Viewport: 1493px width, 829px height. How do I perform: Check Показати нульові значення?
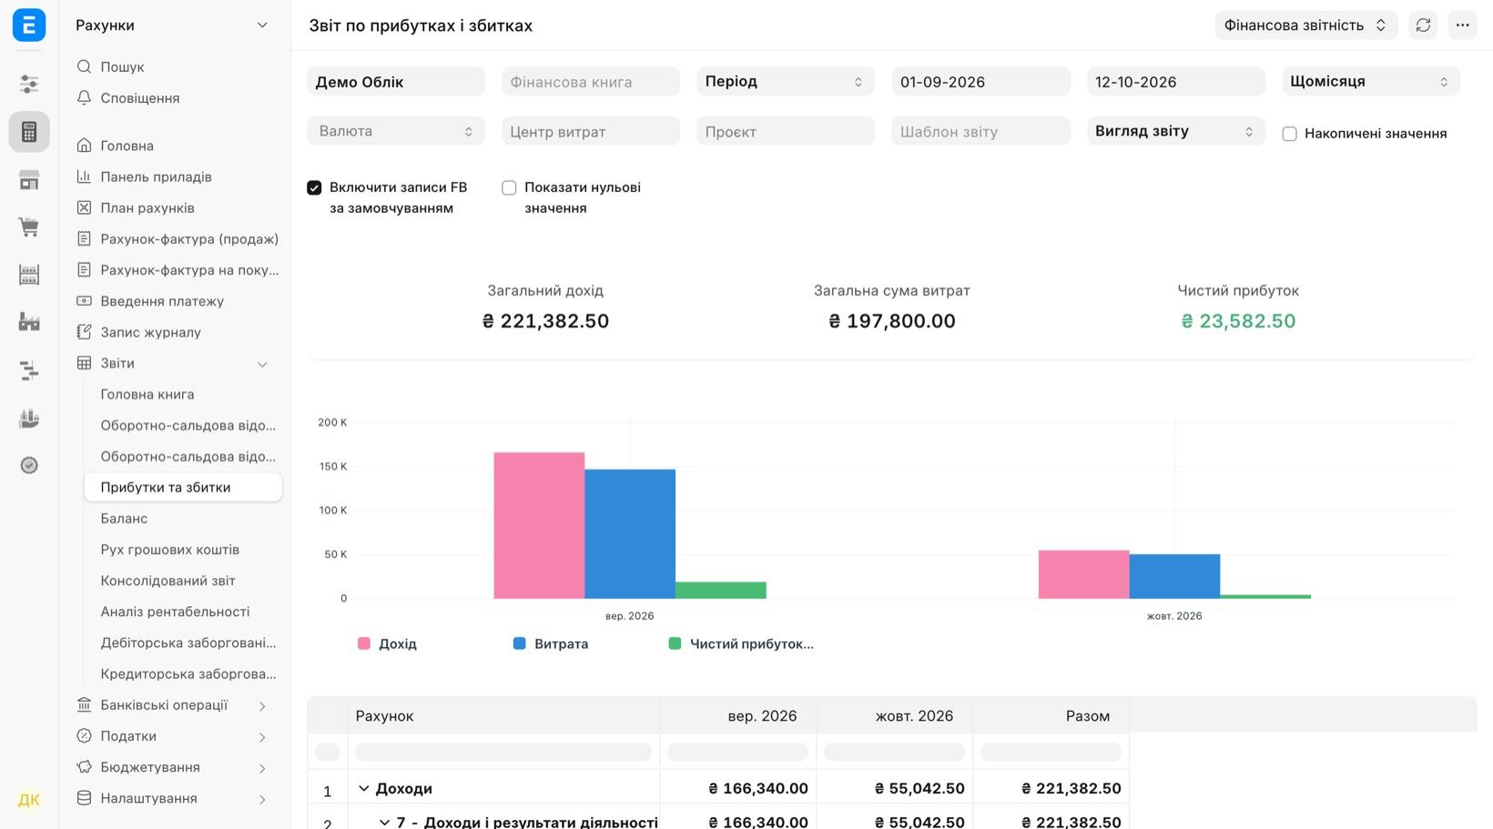coord(509,187)
